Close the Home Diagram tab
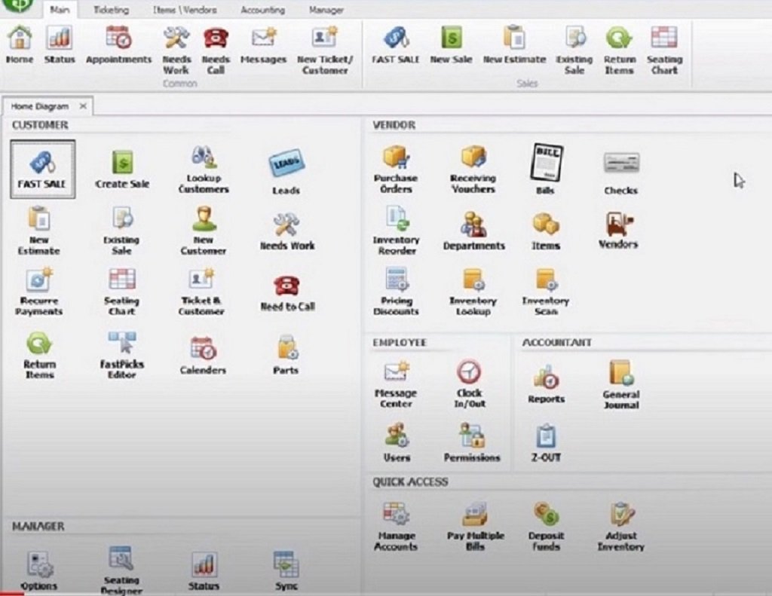This screenshot has width=772, height=596. [83, 106]
